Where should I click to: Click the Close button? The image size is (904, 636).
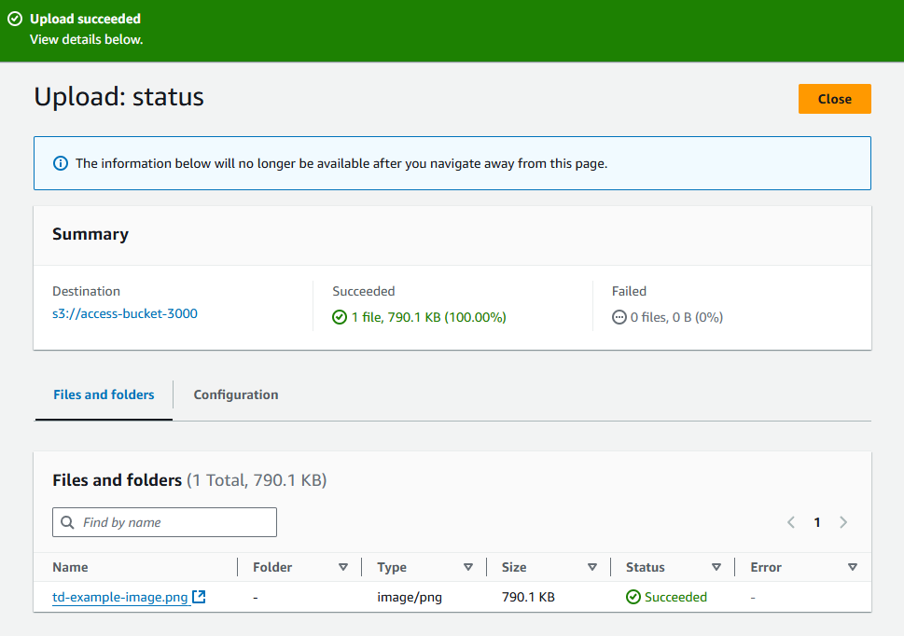tap(834, 99)
